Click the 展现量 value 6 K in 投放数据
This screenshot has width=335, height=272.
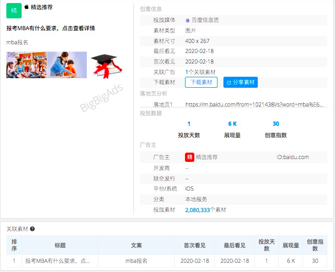[x=233, y=123]
